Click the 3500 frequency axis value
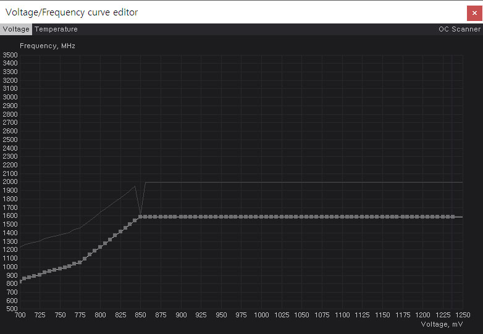This screenshot has height=334, width=483. tap(10, 55)
